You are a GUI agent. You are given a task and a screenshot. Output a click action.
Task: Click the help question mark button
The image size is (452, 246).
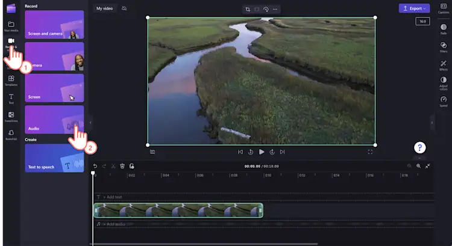tap(419, 147)
